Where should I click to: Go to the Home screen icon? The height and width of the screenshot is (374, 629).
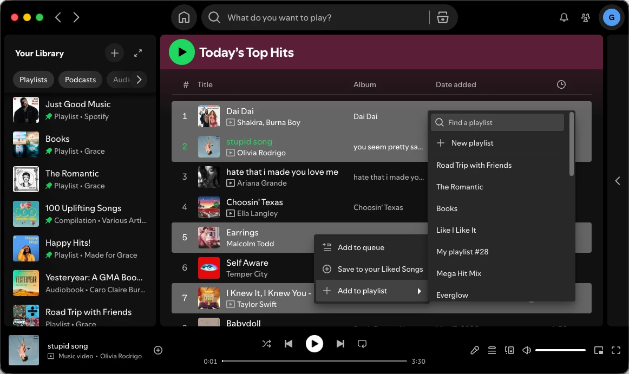pos(184,17)
